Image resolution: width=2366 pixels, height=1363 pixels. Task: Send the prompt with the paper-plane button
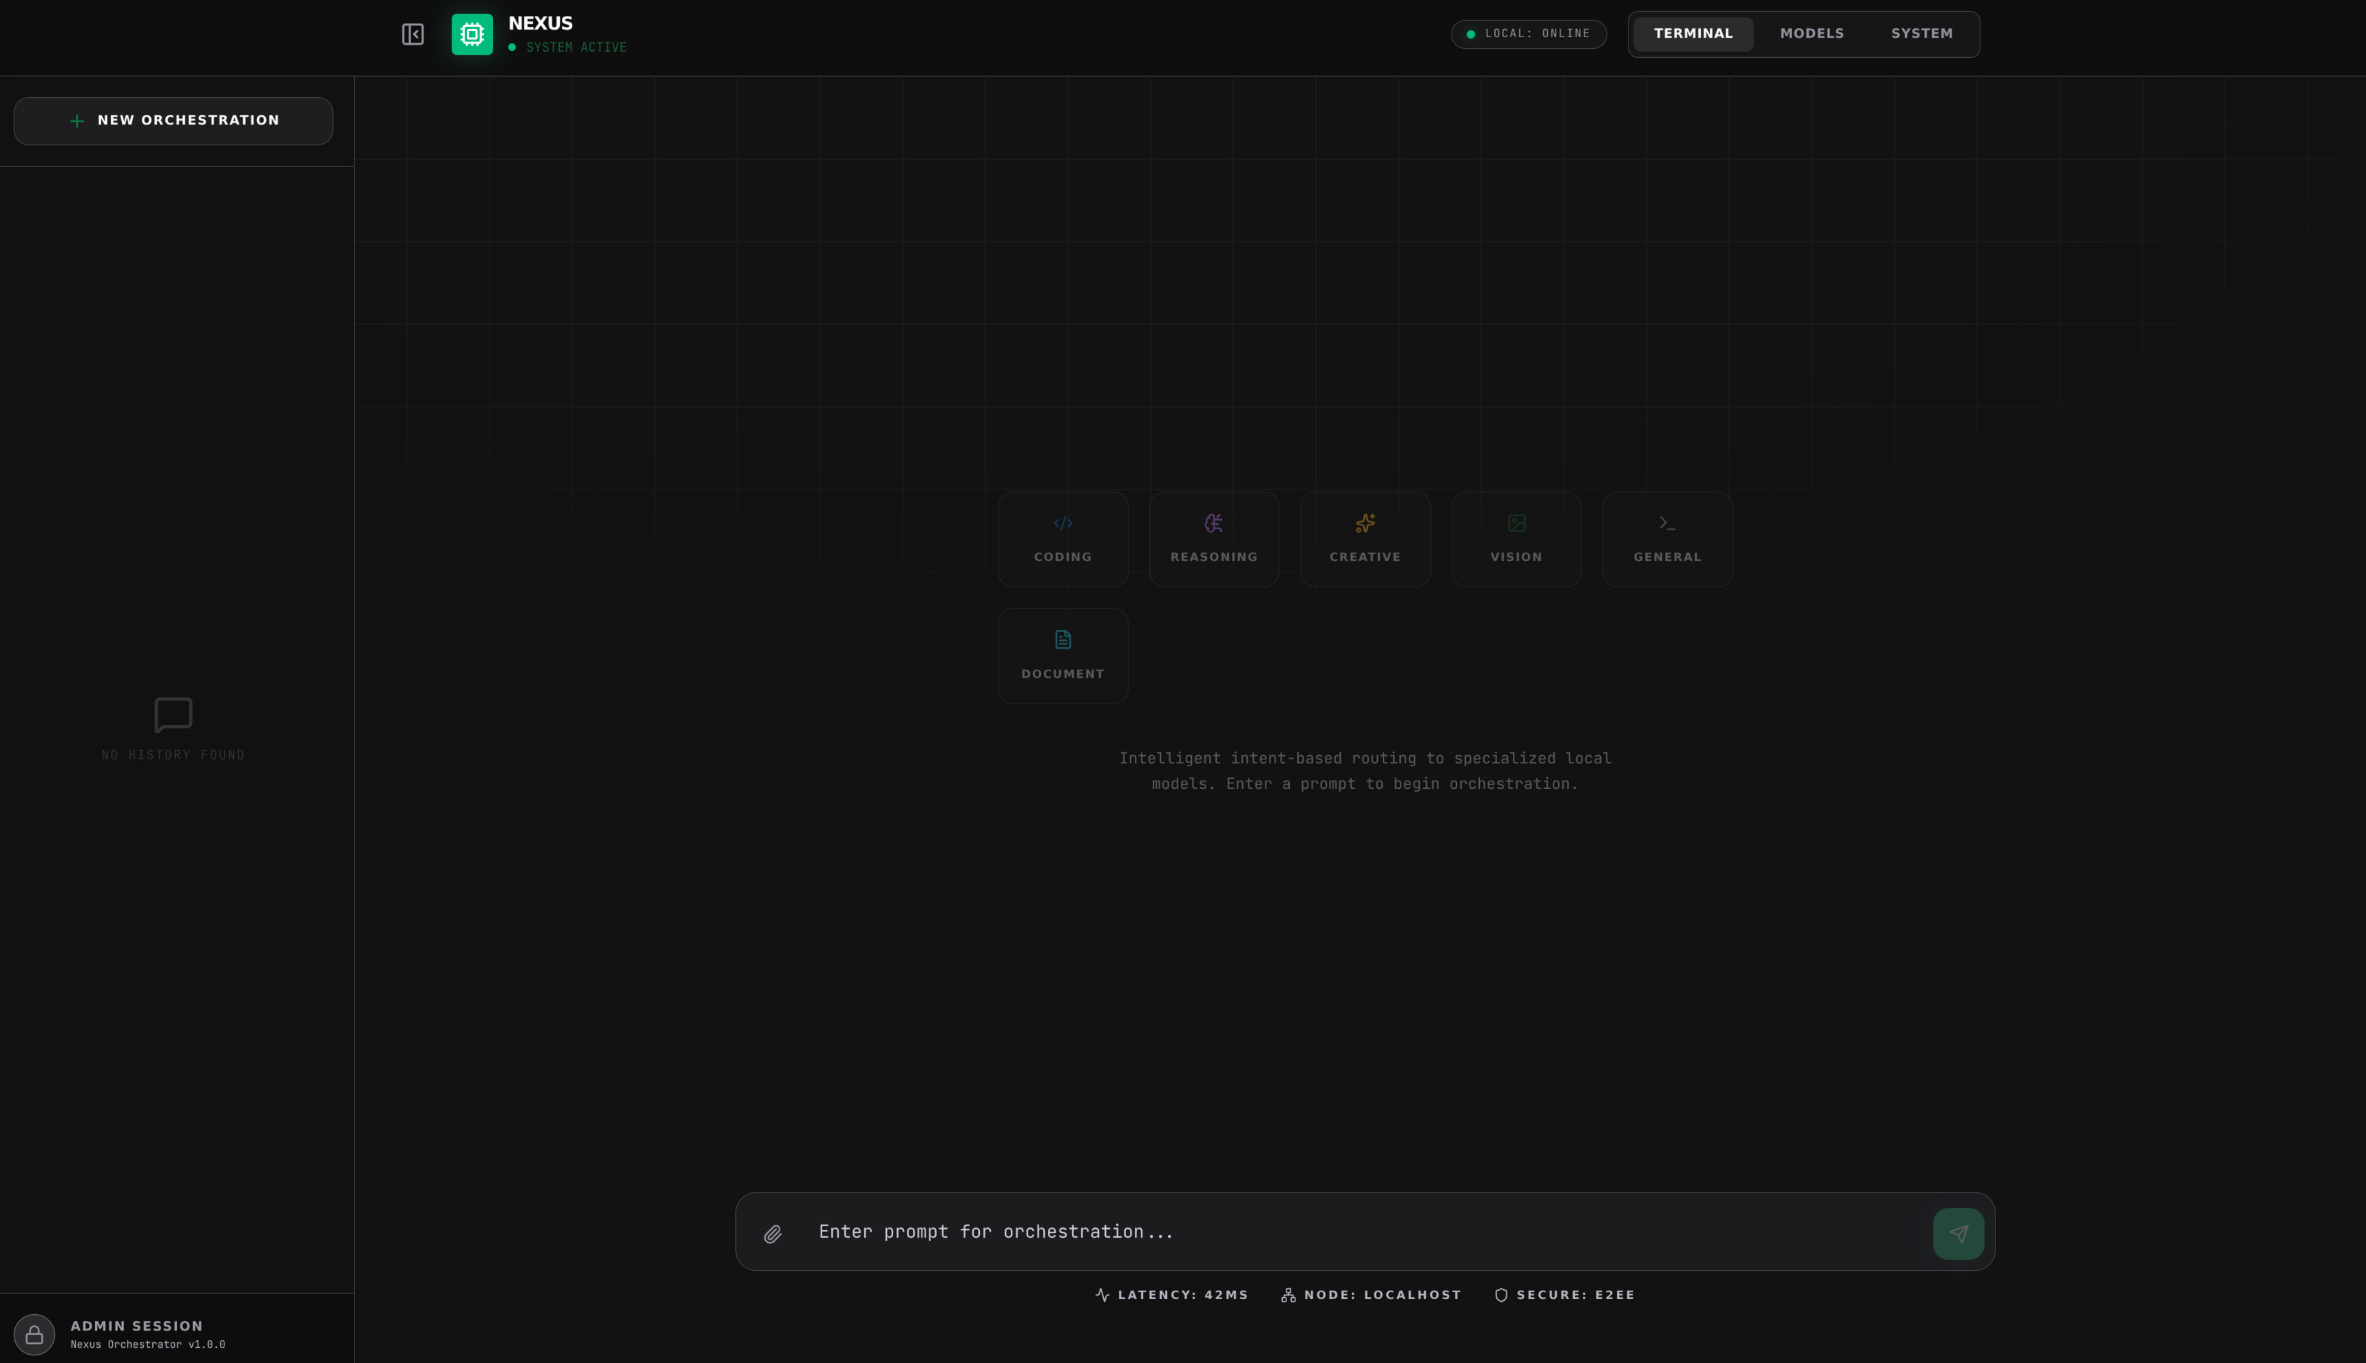tap(1958, 1234)
